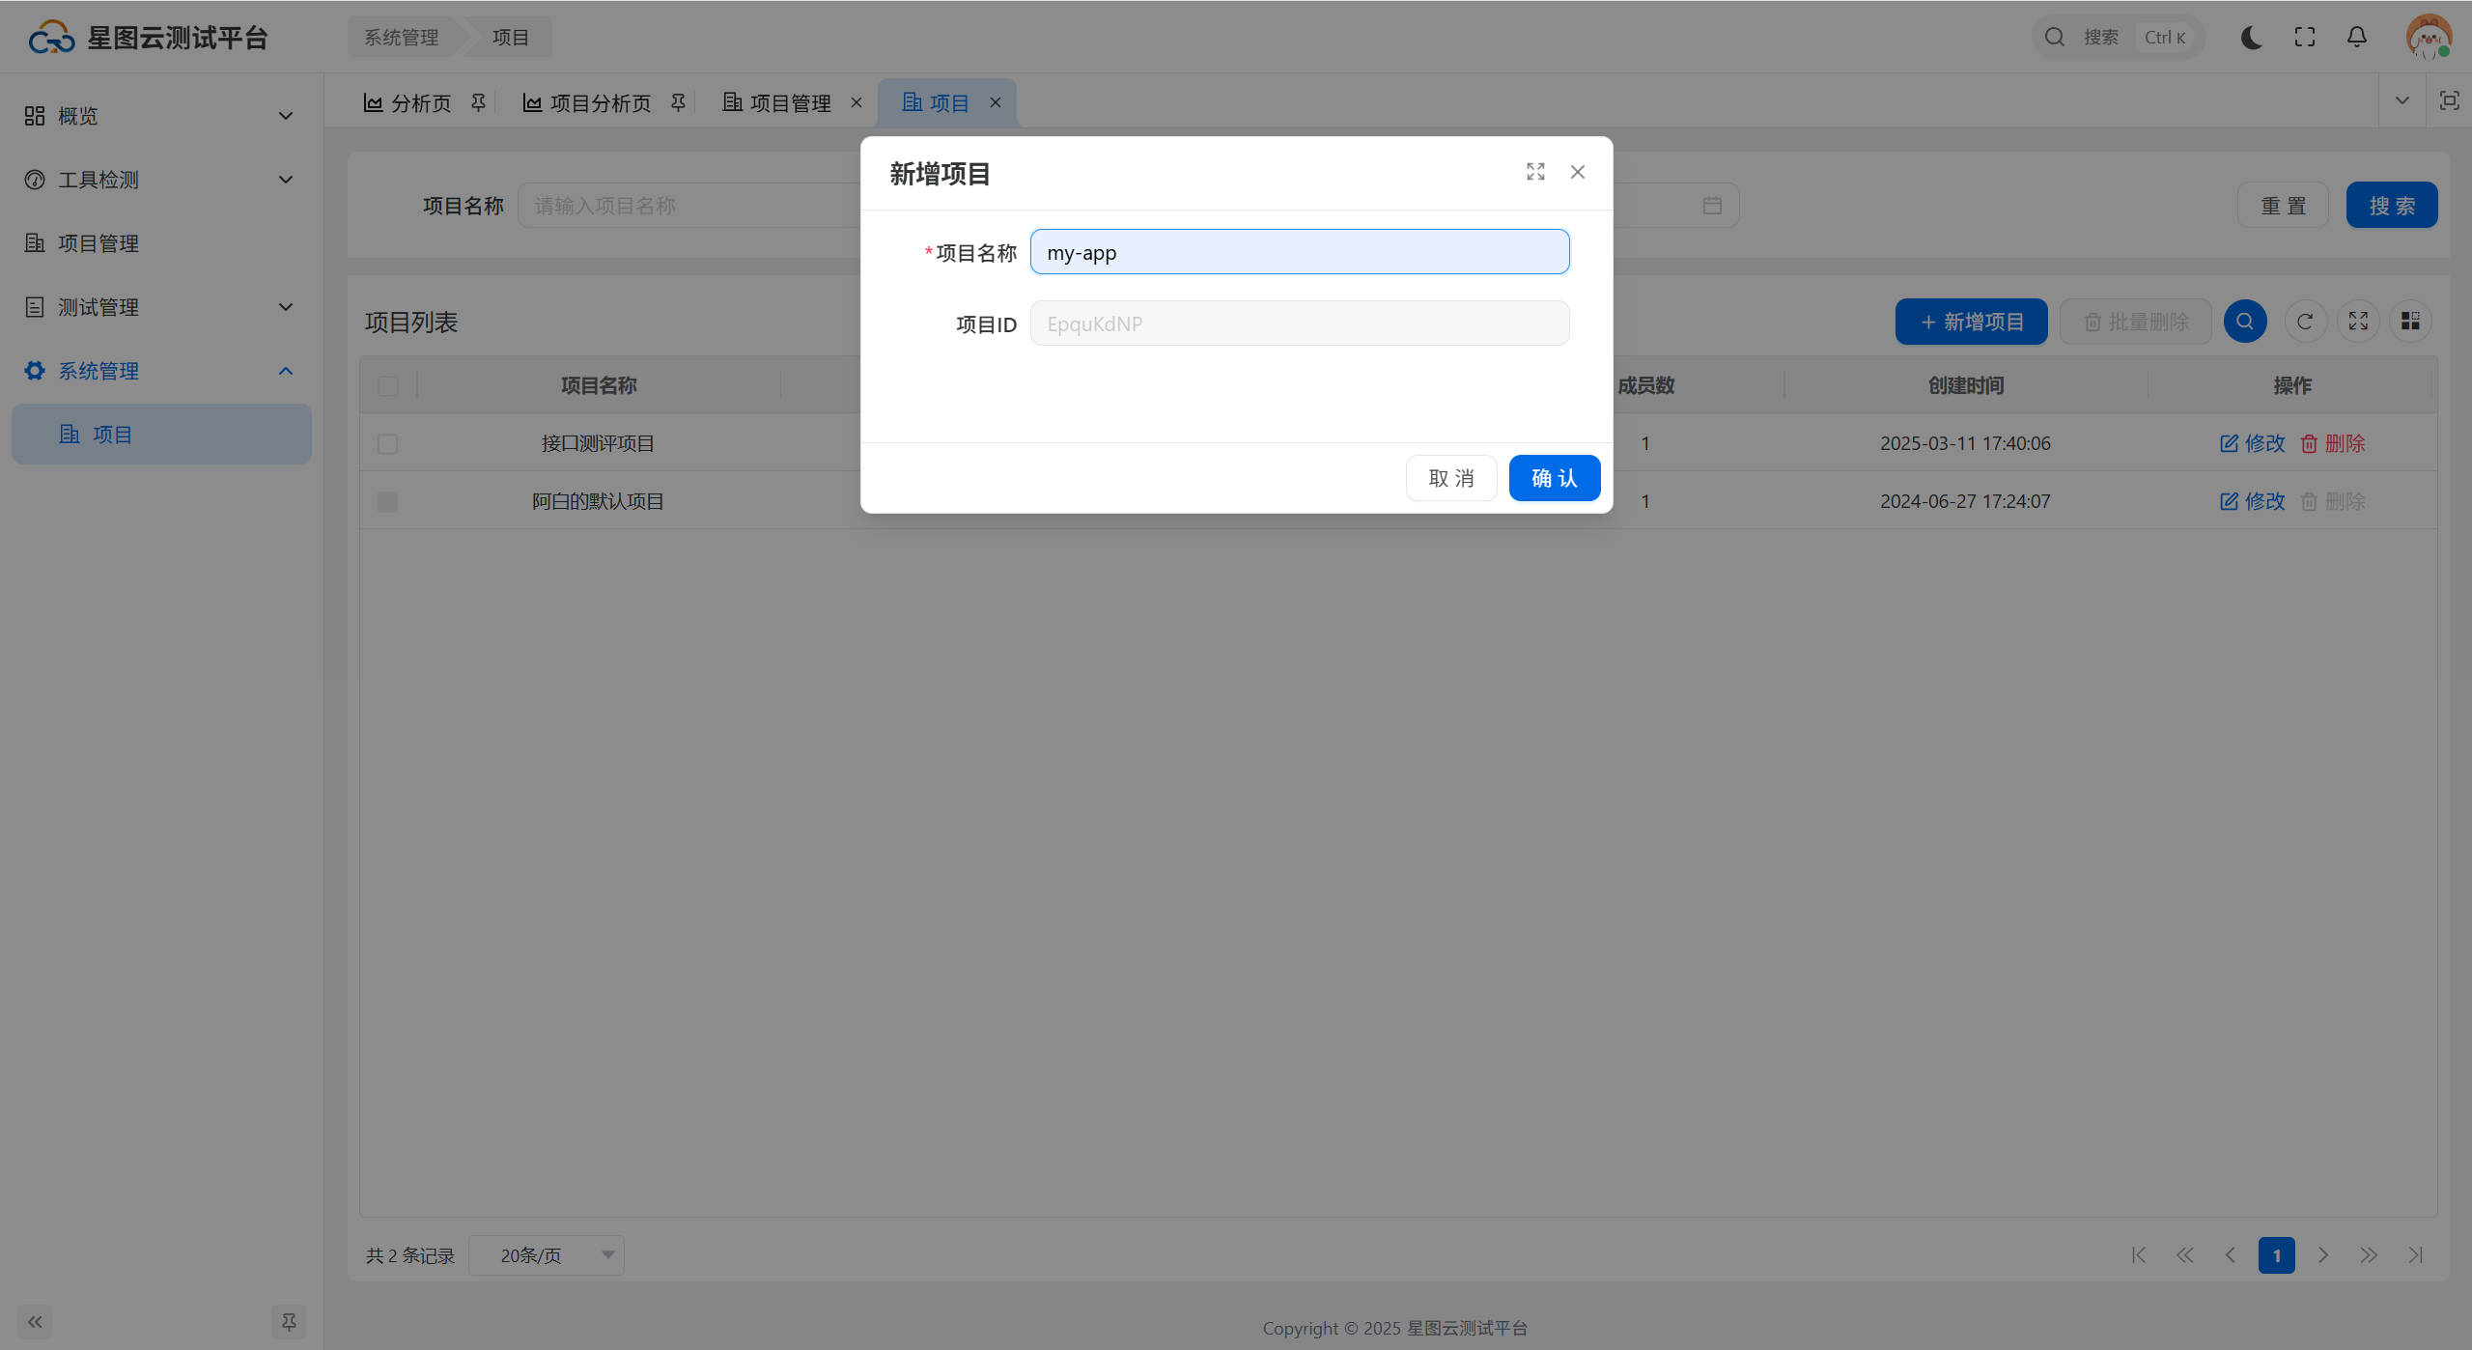Pin the sidebar with pin icon
This screenshot has height=1350, width=2472.
(289, 1322)
